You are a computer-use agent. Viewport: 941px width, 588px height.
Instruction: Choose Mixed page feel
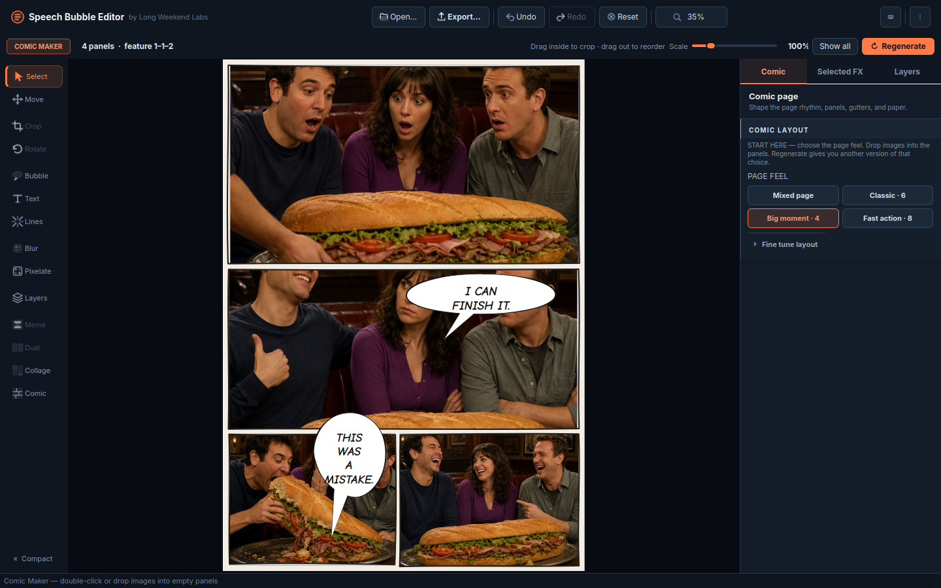tap(793, 195)
